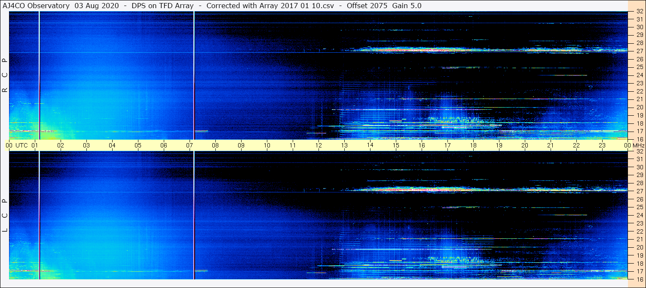This screenshot has height=288, width=646.
Task: Pick the "10" hour label on time axis
Action: [267, 145]
